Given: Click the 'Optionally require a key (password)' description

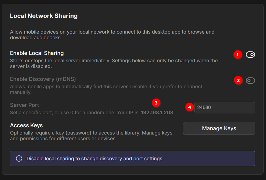Looking at the screenshot, I should [91, 136].
